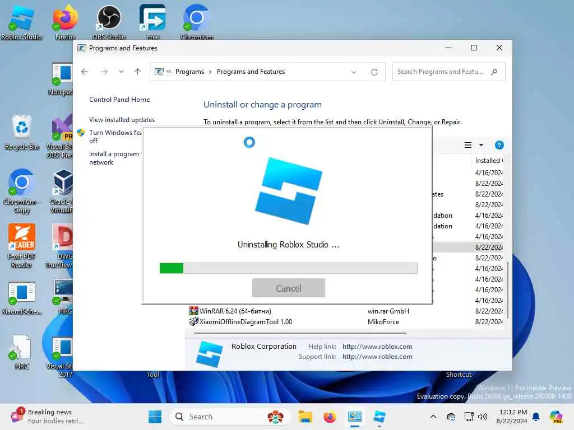
Task: Select WinRAR 6.24 row in list
Action: (346, 311)
